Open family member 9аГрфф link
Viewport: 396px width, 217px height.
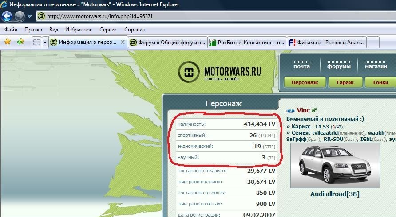[x=296, y=139]
